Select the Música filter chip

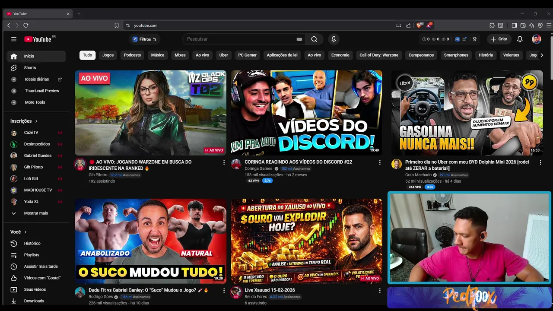point(158,55)
